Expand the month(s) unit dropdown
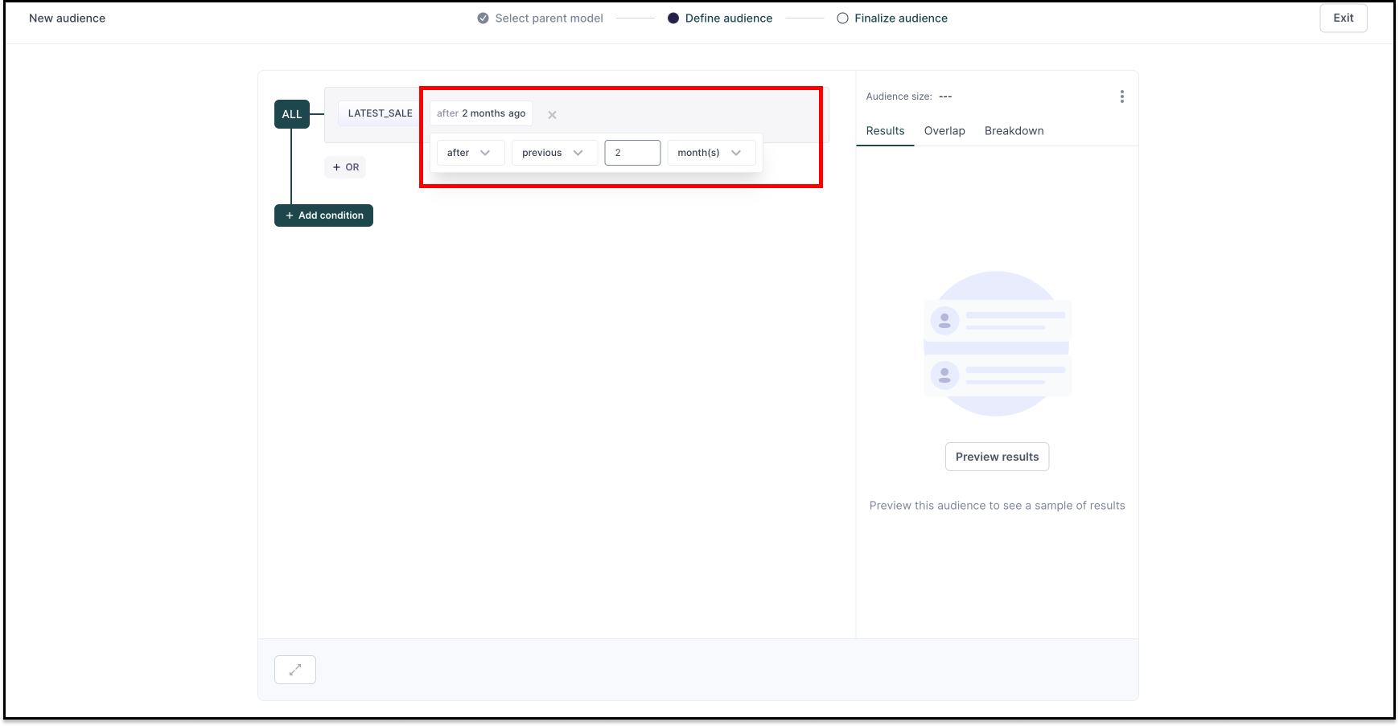The height and width of the screenshot is (726, 1399). point(711,153)
